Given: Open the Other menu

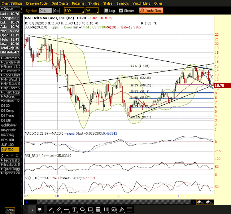Looking at the screenshot, I should pyautogui.click(x=158, y=3).
